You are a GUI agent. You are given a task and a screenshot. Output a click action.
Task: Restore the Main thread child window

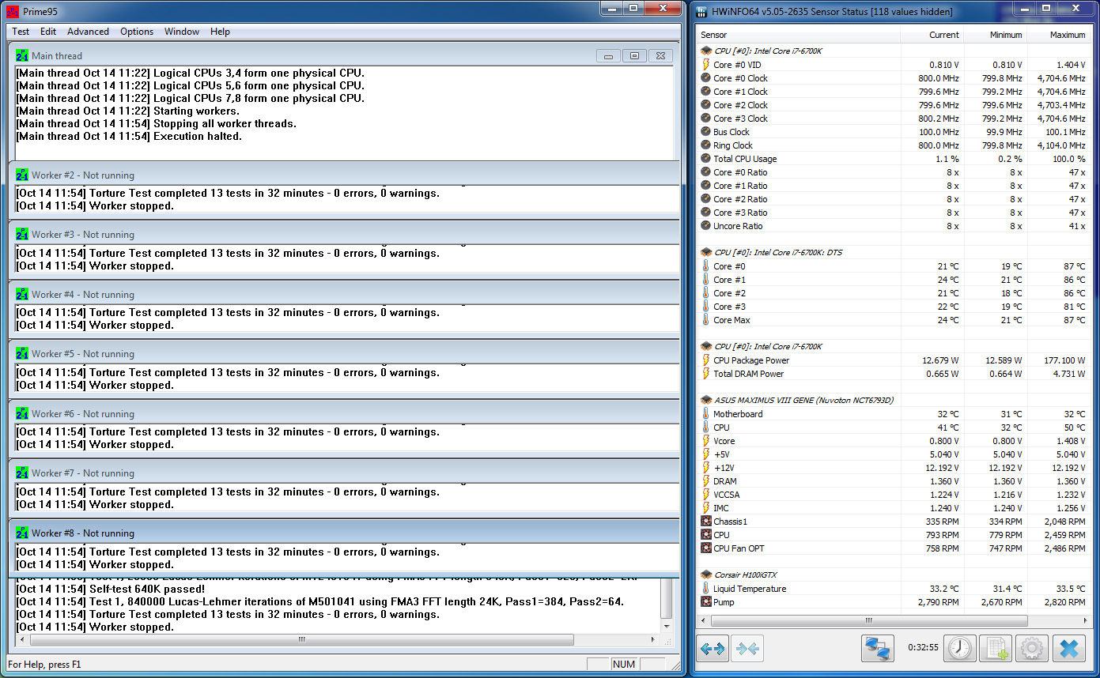[x=634, y=56]
